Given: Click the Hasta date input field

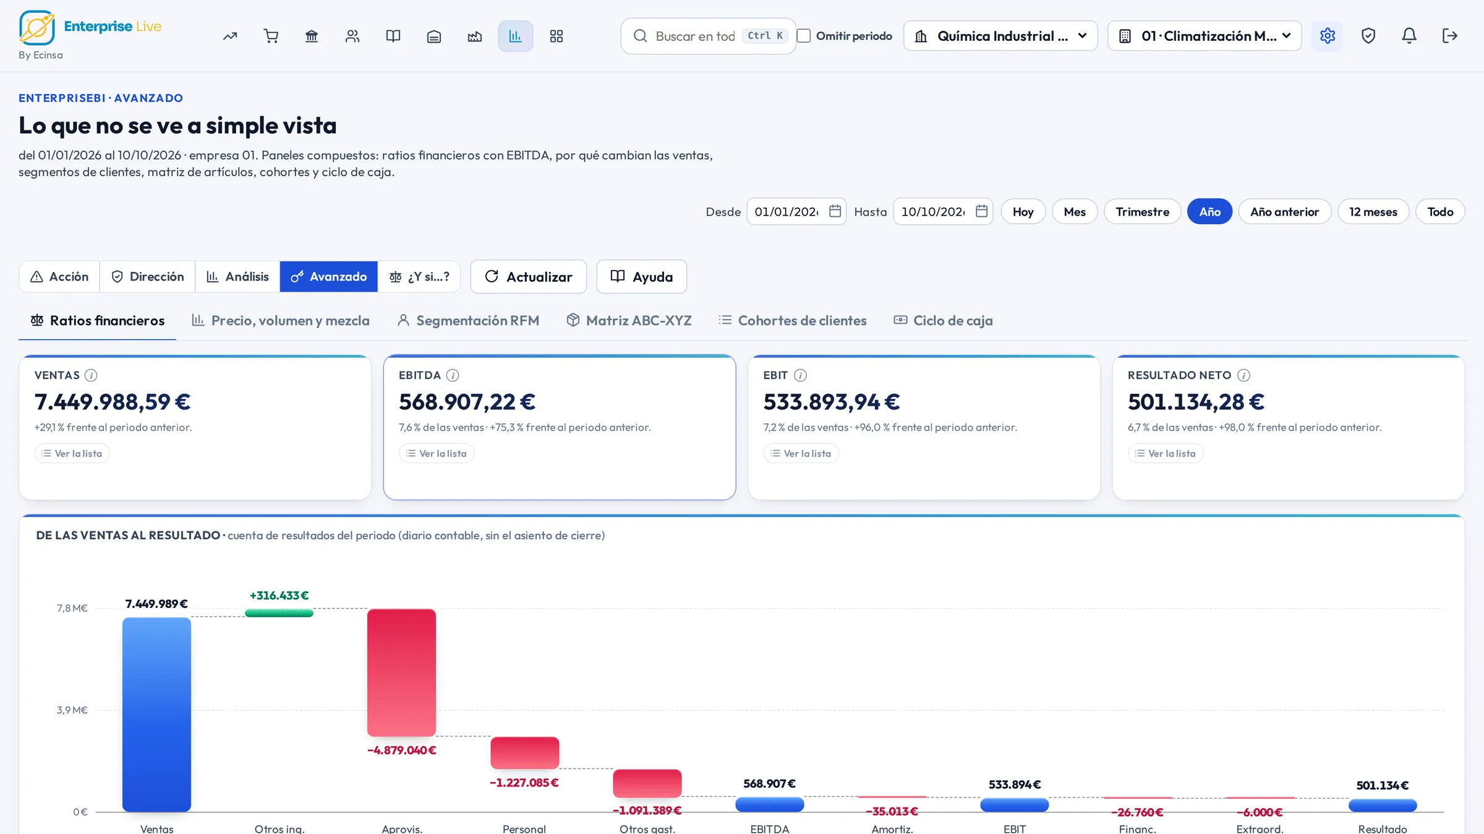Looking at the screenshot, I should pos(943,211).
